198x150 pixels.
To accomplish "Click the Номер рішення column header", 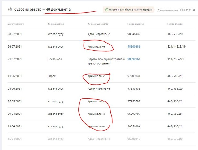I will (136, 24).
